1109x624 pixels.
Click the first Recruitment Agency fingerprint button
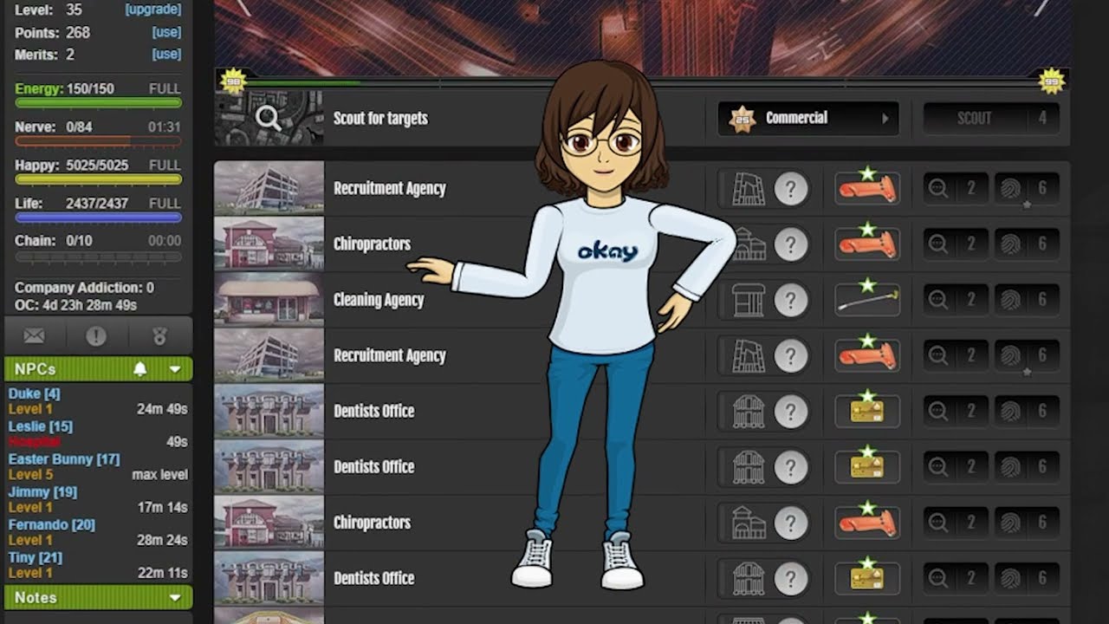1027,188
